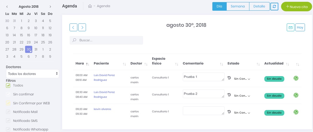Screen dimensions: 313x132
Task: Switch to the Detalle view tab
Action: coord(259,6)
